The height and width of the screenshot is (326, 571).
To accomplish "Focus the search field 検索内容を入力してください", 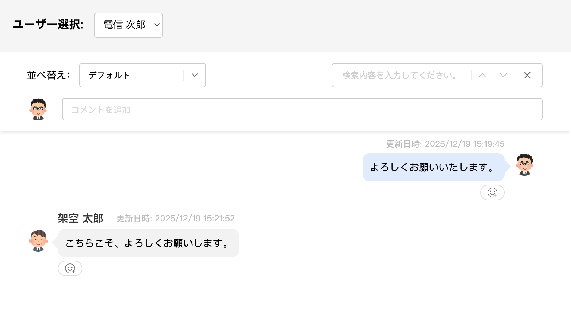I will point(401,75).
